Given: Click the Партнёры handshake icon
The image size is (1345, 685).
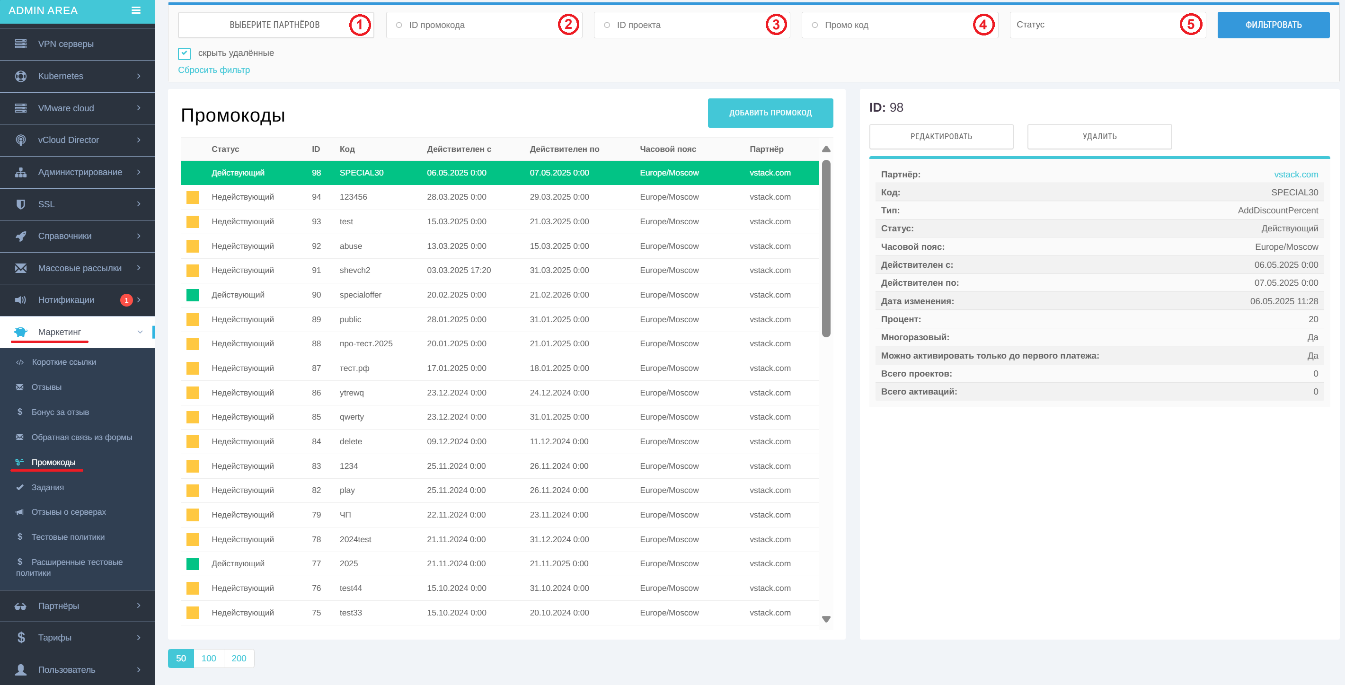Looking at the screenshot, I should pos(21,606).
